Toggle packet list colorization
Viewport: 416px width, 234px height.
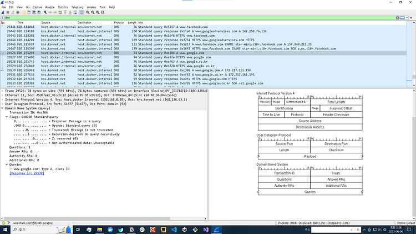pyautogui.click(x=82, y=12)
